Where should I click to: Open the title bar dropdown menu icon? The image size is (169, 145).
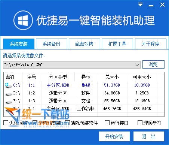140,5
